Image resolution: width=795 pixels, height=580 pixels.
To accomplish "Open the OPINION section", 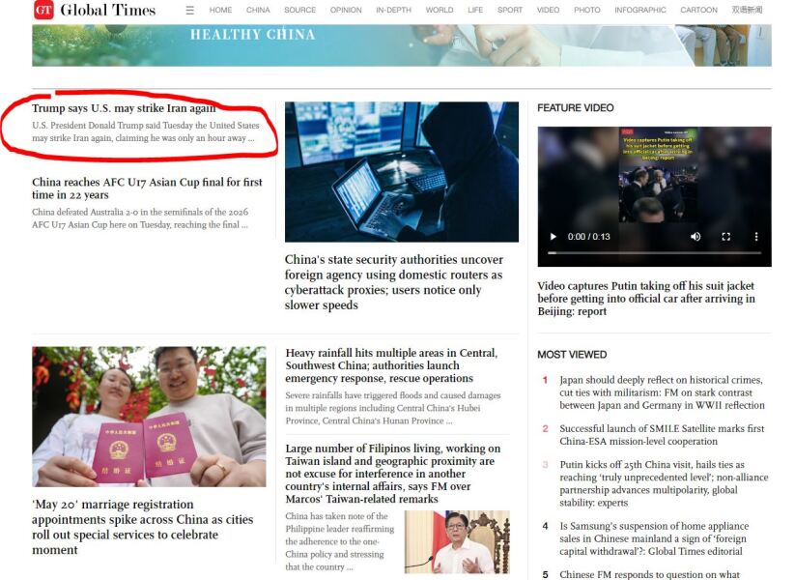I will pyautogui.click(x=346, y=10).
